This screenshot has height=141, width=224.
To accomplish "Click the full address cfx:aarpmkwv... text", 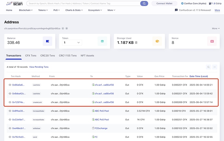I will tap(32, 28).
